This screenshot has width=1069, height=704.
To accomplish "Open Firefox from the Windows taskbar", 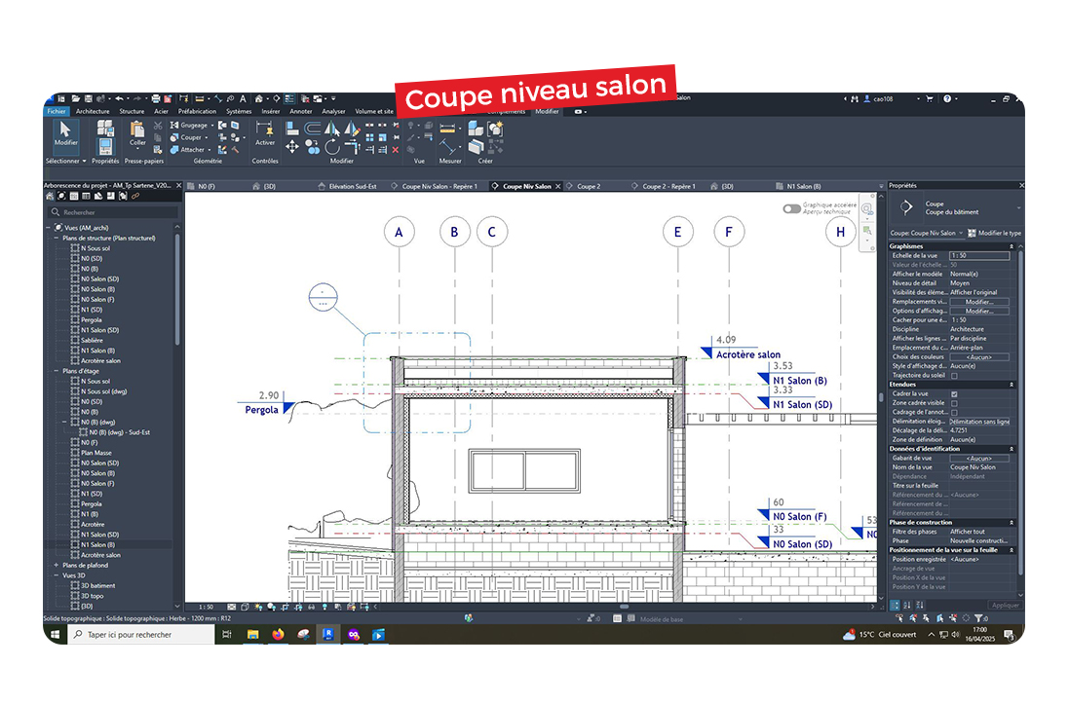I will pyautogui.click(x=278, y=635).
